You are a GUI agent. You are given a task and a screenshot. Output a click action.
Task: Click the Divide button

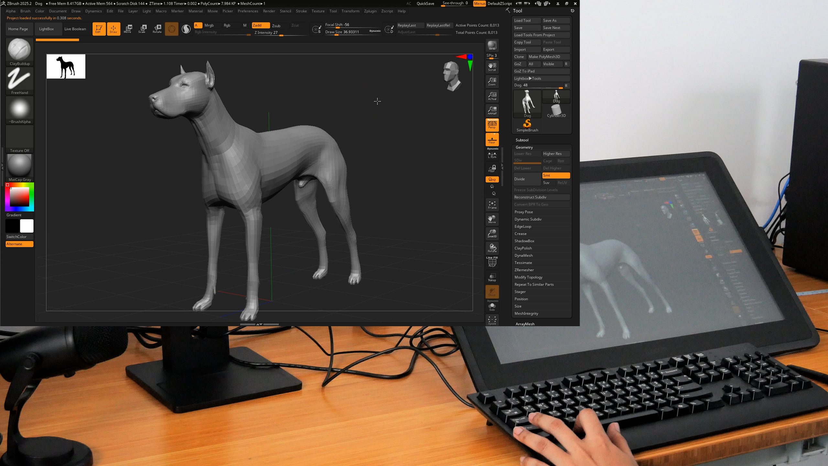click(527, 179)
